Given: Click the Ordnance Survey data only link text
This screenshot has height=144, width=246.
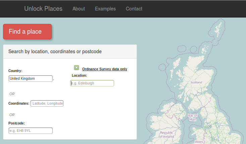Looking at the screenshot, I should pyautogui.click(x=104, y=69).
